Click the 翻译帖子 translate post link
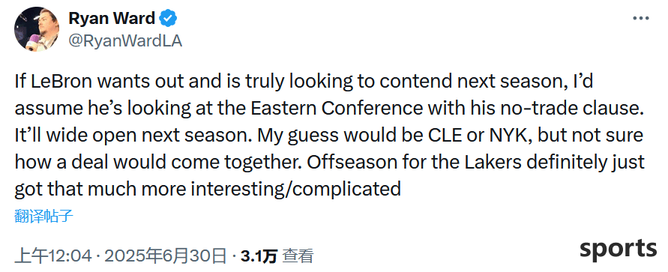The image size is (668, 272). tap(43, 217)
